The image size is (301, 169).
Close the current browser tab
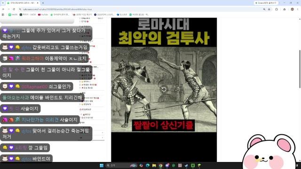click(x=38, y=3)
